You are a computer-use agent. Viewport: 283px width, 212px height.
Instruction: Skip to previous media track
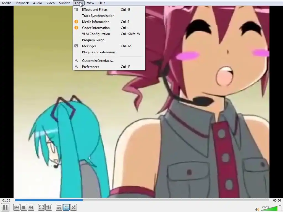point(17,207)
